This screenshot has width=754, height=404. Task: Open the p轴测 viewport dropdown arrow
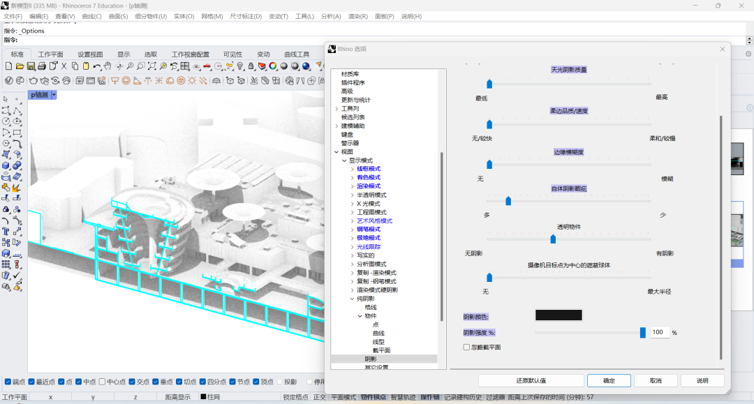point(54,95)
